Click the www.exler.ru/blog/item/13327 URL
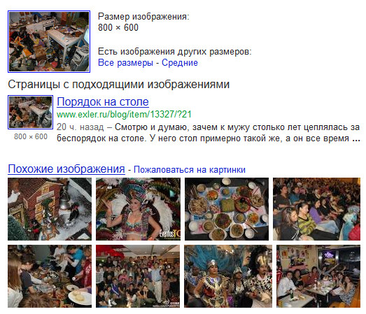Image resolution: width=366 pixels, height=314 pixels. pos(124,115)
